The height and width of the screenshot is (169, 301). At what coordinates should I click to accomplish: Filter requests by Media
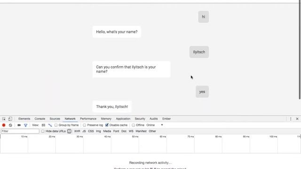pyautogui.click(x=107, y=131)
